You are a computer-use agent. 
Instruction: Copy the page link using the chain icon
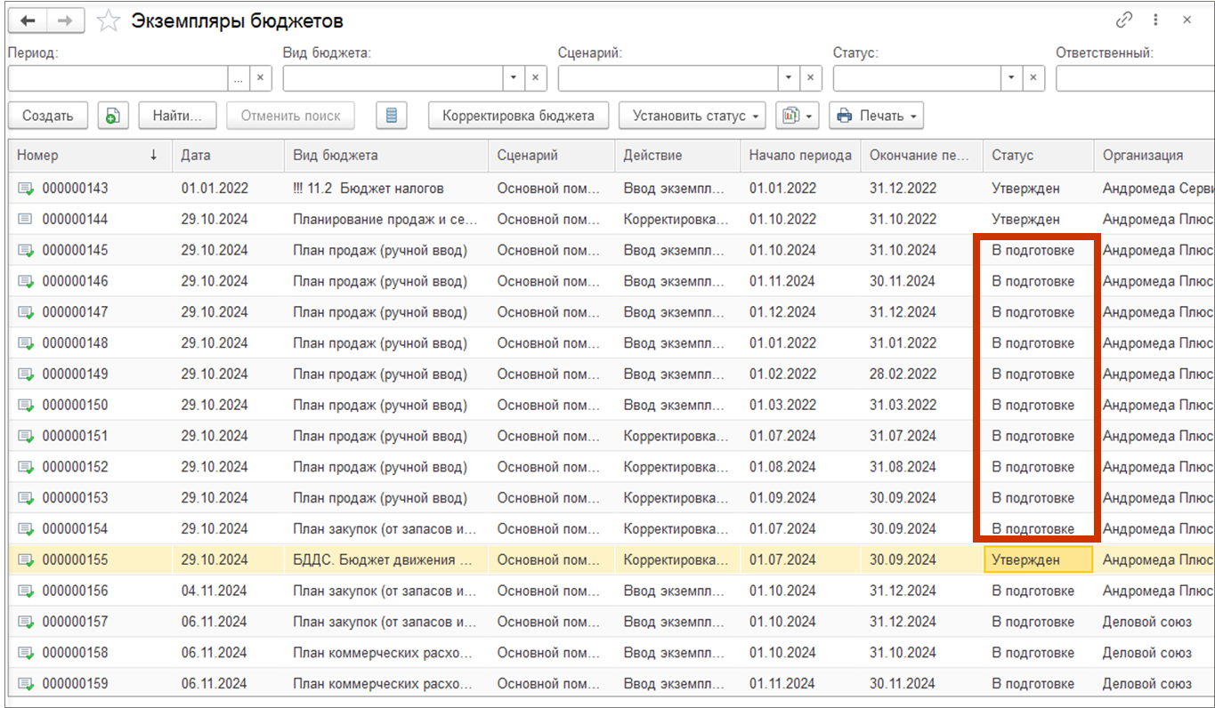pos(1123,20)
